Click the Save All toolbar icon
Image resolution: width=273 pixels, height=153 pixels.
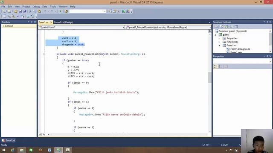tap(25, 11)
